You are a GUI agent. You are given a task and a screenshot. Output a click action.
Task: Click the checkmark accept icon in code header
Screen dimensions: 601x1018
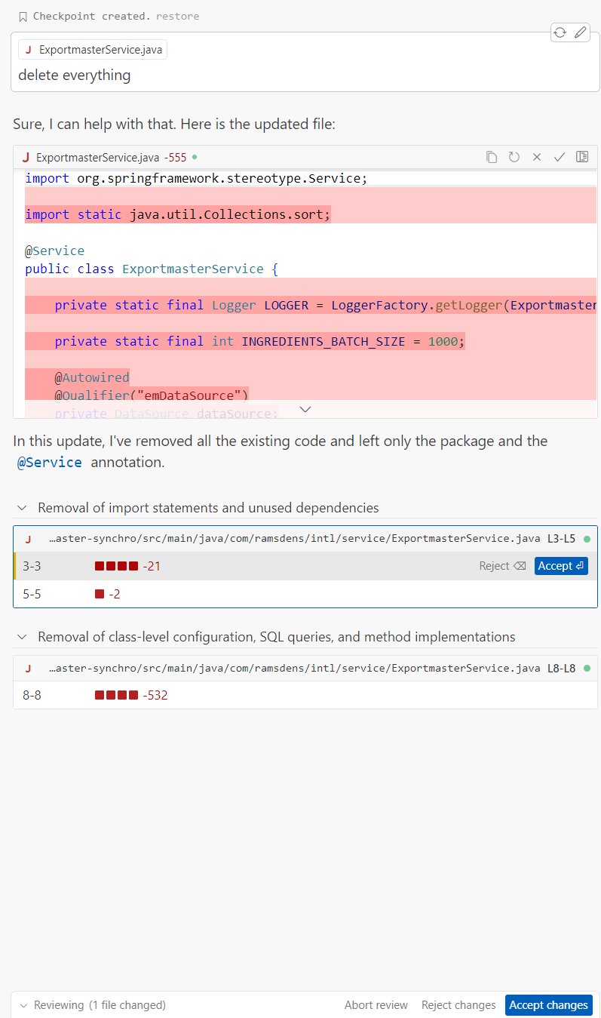pyautogui.click(x=560, y=157)
